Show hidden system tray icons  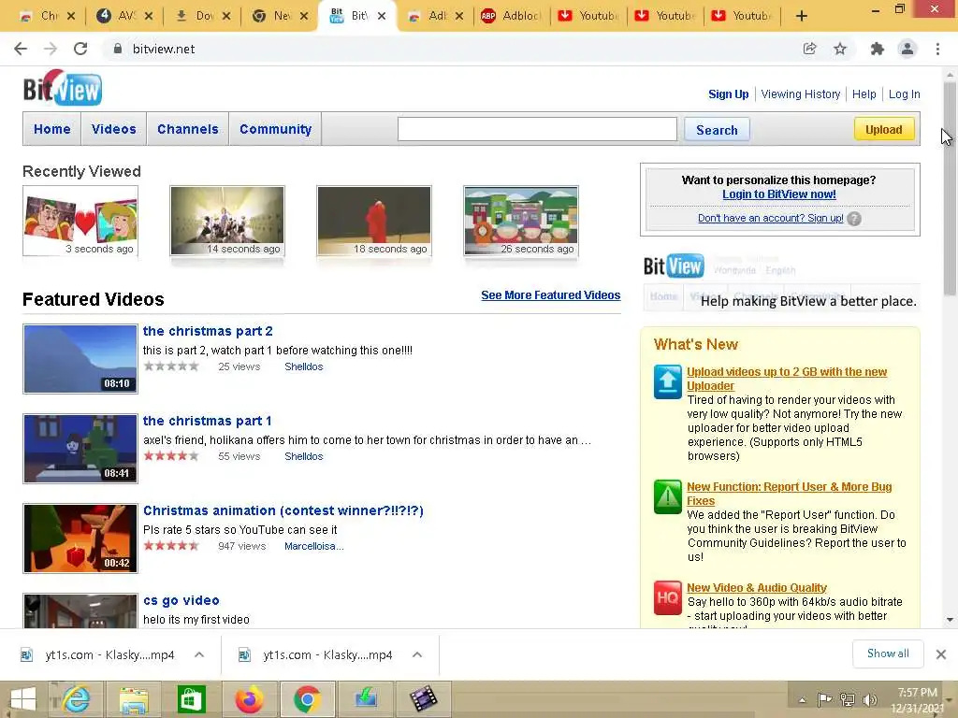point(802,699)
